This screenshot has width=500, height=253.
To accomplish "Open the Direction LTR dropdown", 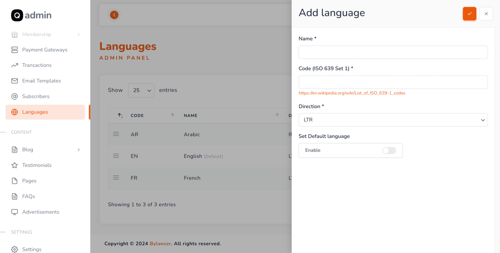I will coord(393,120).
